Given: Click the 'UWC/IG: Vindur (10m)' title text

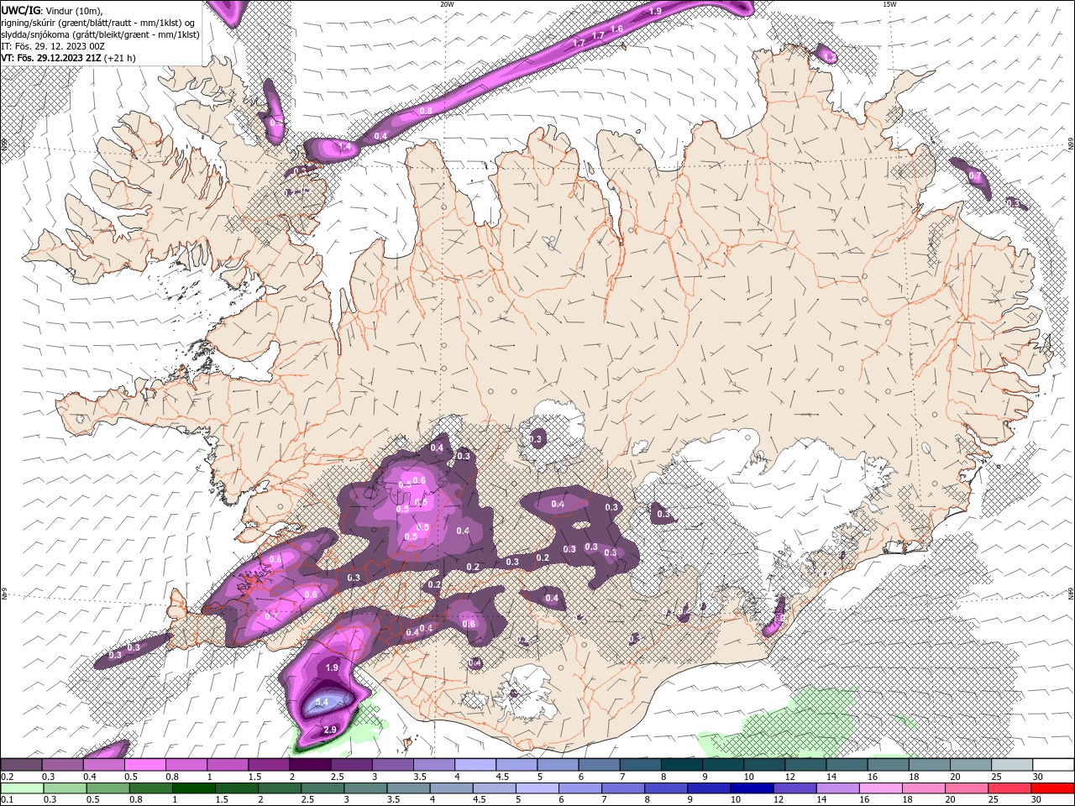Looking at the screenshot, I should [x=52, y=10].
